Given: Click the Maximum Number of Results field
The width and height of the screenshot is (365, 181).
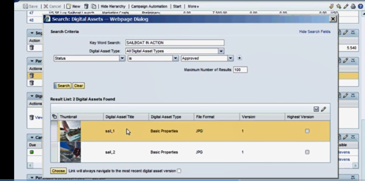Looking at the screenshot, I should point(240,70).
